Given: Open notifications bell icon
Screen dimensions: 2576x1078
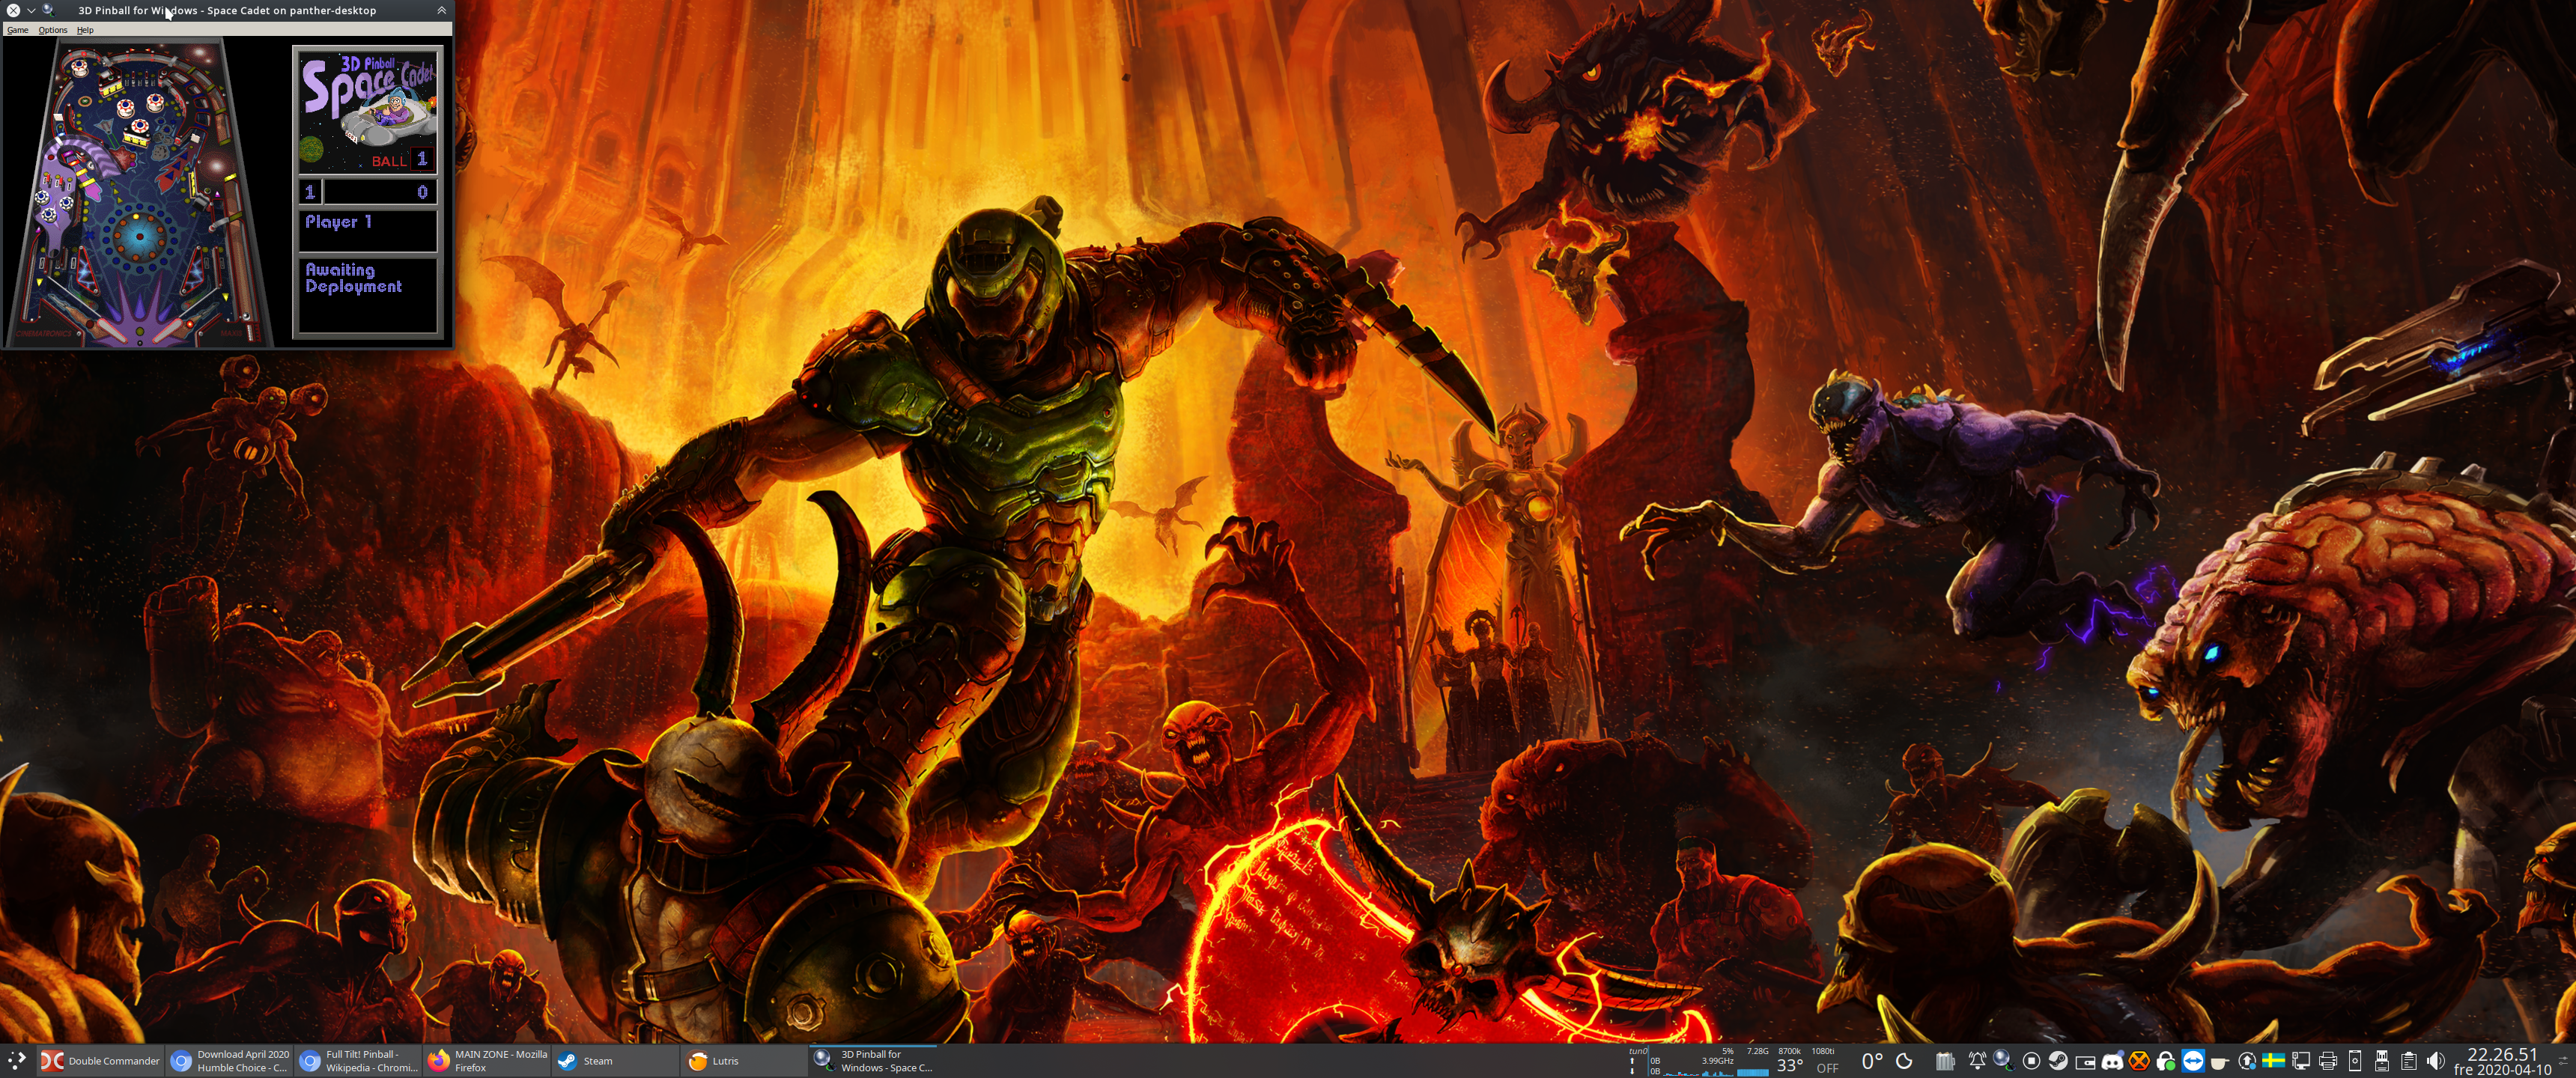Looking at the screenshot, I should click(x=1977, y=1061).
